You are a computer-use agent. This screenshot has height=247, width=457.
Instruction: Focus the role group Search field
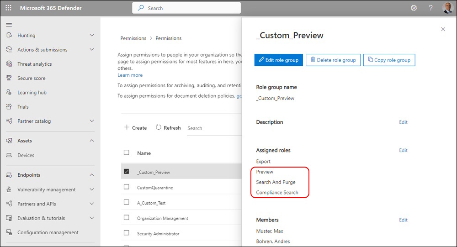214,128
